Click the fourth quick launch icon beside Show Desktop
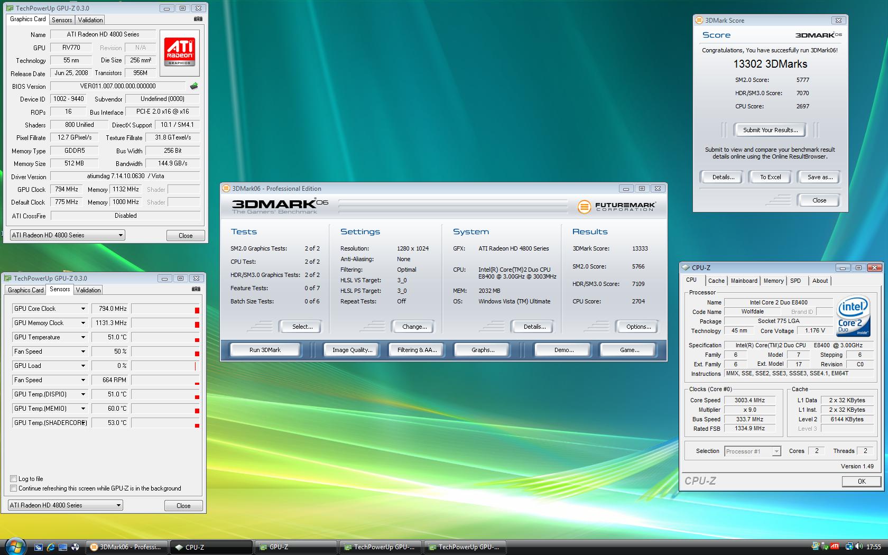Screen dimensions: 888x555 tap(75, 547)
